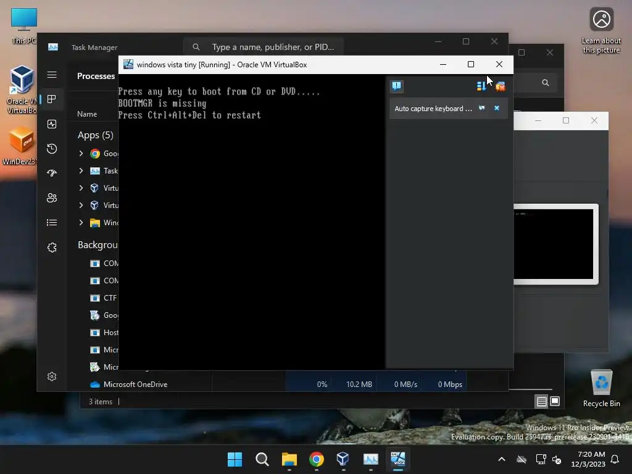
Task: Open App history page in Task Manager sidebar
Action: click(52, 149)
